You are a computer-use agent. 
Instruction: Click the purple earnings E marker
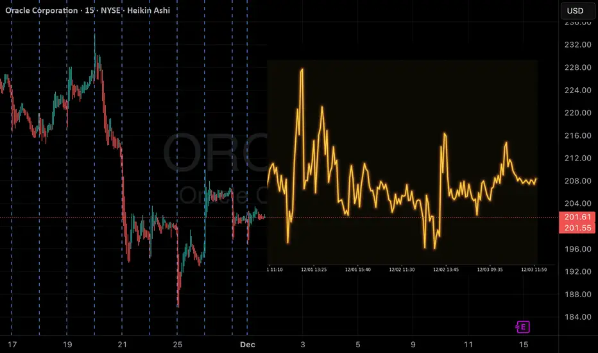pyautogui.click(x=522, y=327)
